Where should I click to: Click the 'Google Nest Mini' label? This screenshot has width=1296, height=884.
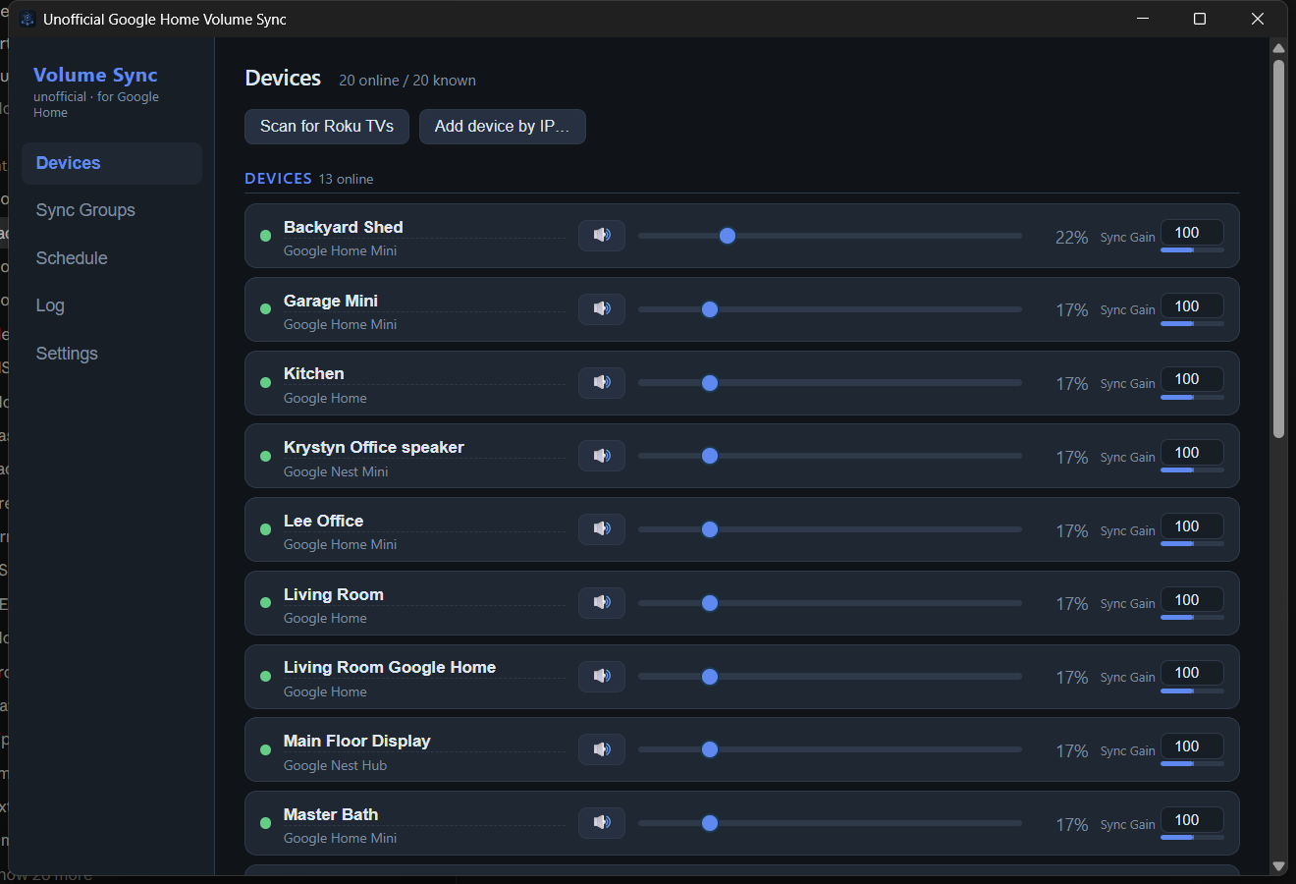tap(336, 471)
